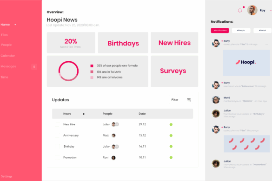272x181 pixels.
Task: Check the Birthday row checkbox
Action: click(57, 146)
